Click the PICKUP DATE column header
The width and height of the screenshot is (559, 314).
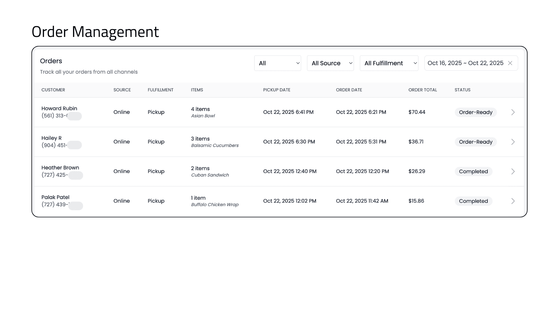coord(277,90)
